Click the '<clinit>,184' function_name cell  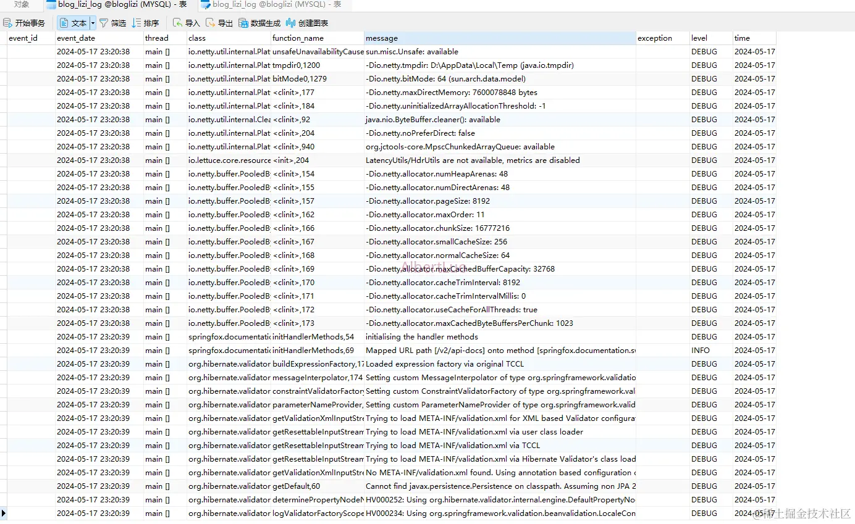coord(318,106)
